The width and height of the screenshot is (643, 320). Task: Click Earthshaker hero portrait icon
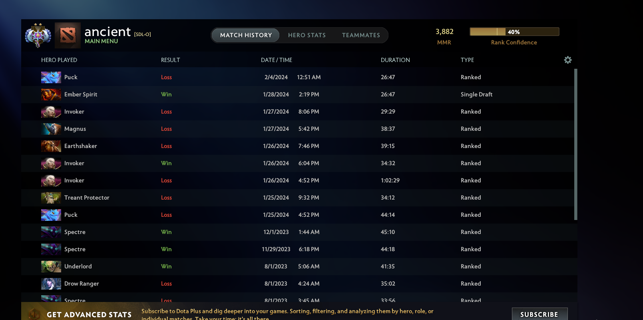click(x=51, y=146)
